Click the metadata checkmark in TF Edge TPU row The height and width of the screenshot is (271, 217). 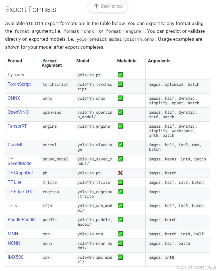(x=120, y=192)
